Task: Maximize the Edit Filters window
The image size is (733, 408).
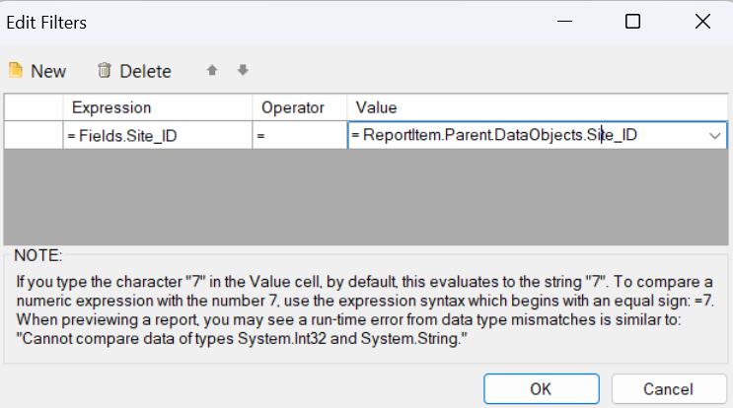Action: point(633,21)
